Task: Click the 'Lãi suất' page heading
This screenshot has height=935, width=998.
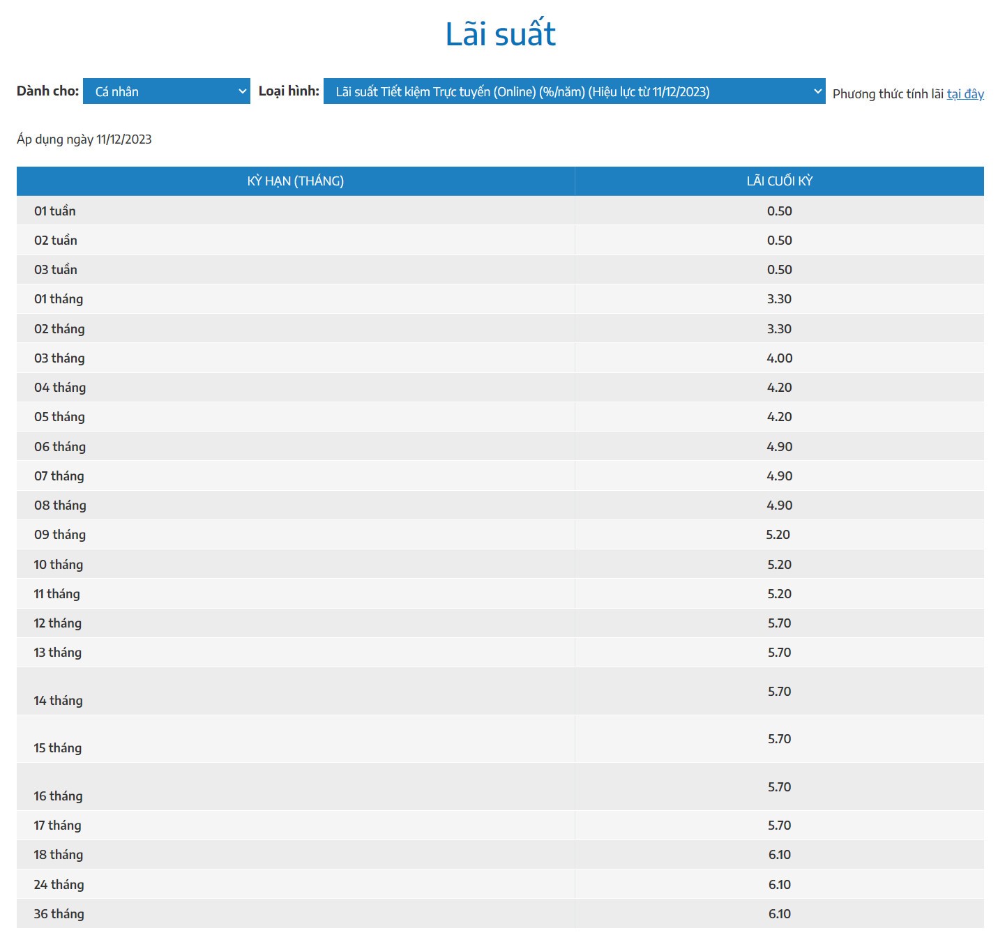Action: [500, 34]
